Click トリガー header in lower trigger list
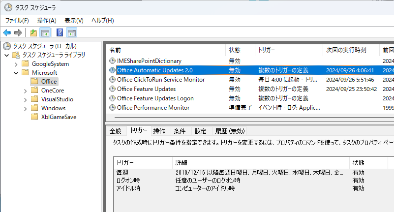The height and width of the screenshot is (212, 394). point(143,163)
